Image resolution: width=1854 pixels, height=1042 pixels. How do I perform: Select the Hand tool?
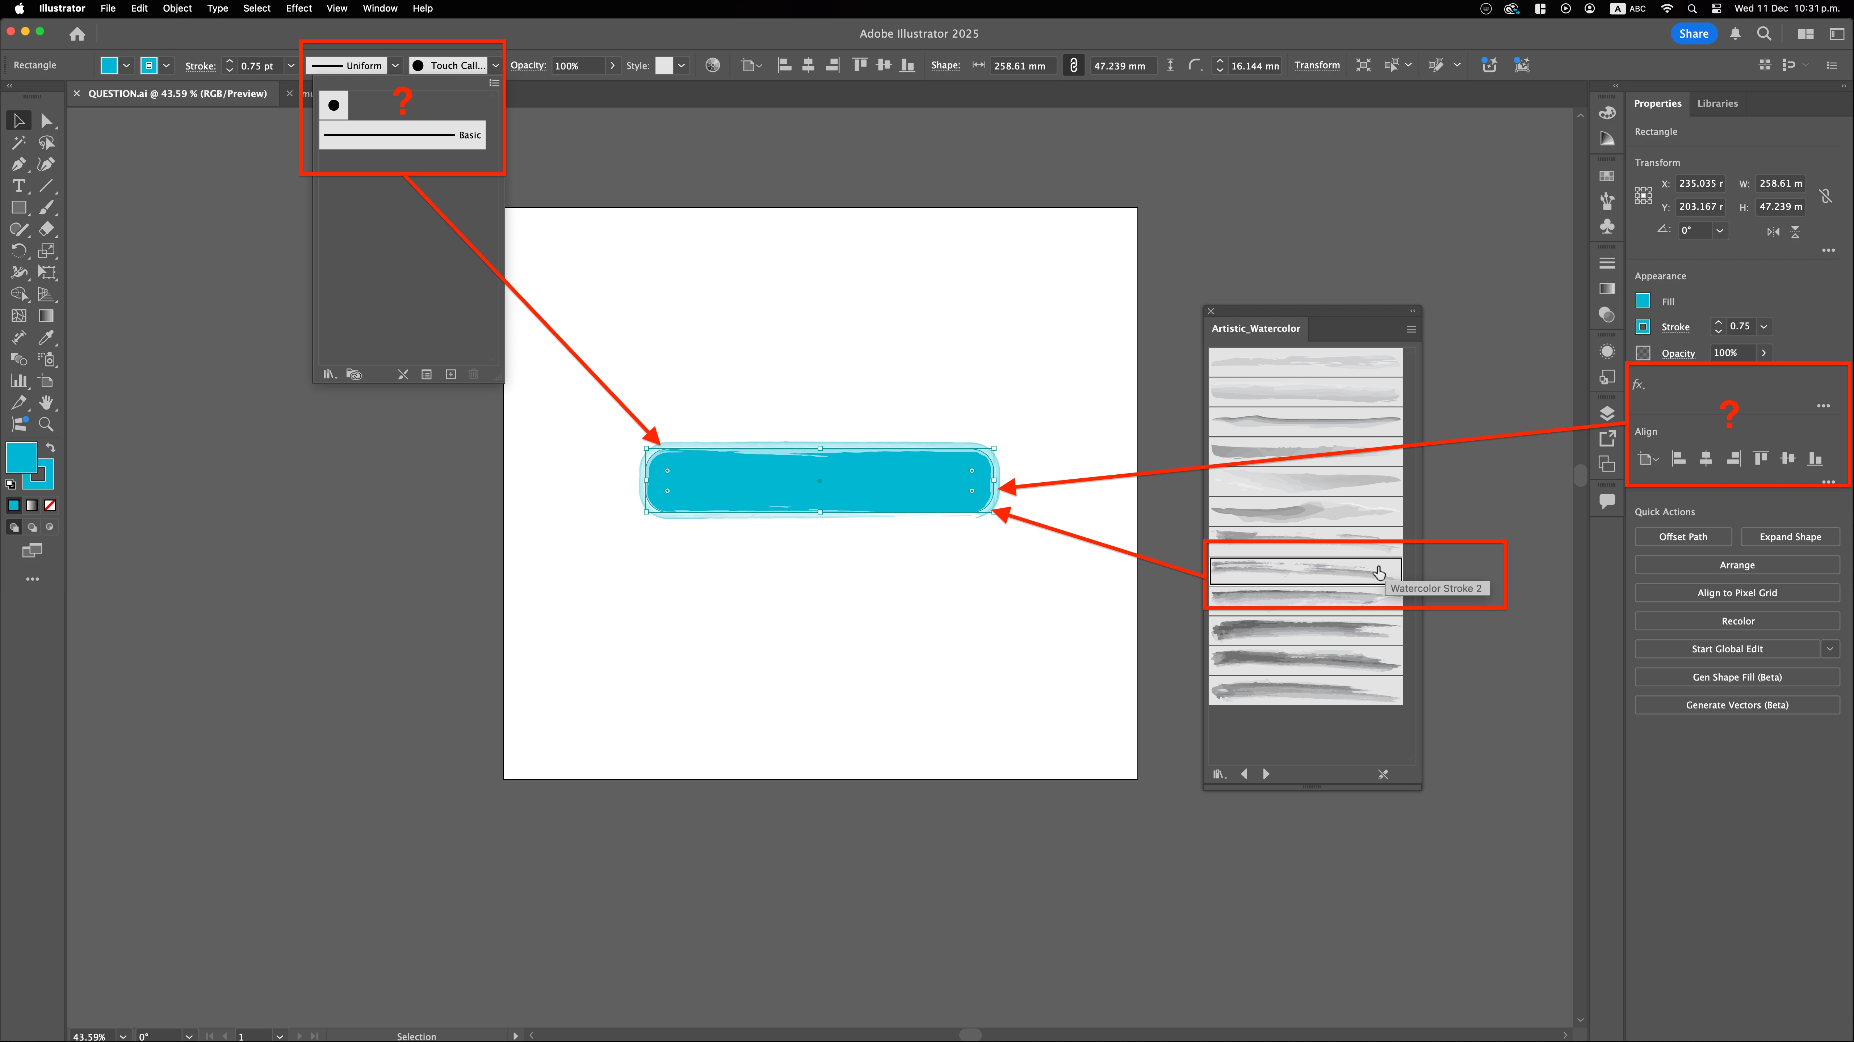(x=46, y=403)
